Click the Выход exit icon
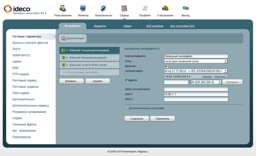The image size is (256, 156). pos(185,8)
